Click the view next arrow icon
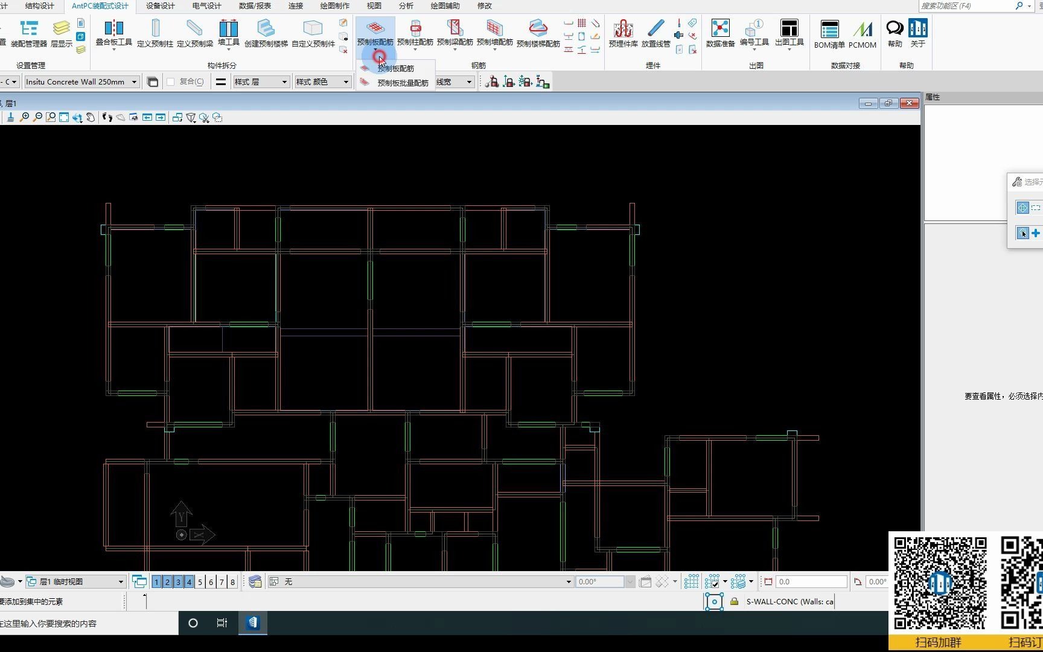The width and height of the screenshot is (1043, 652). pyautogui.click(x=161, y=117)
